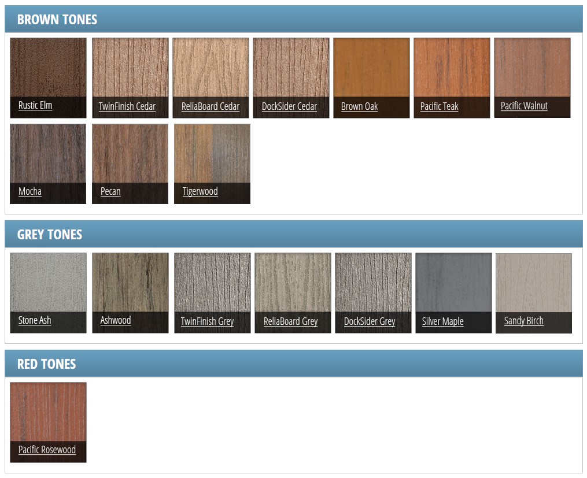The height and width of the screenshot is (478, 587).
Task: View the Ashwood sample thumbnail
Action: tap(130, 281)
